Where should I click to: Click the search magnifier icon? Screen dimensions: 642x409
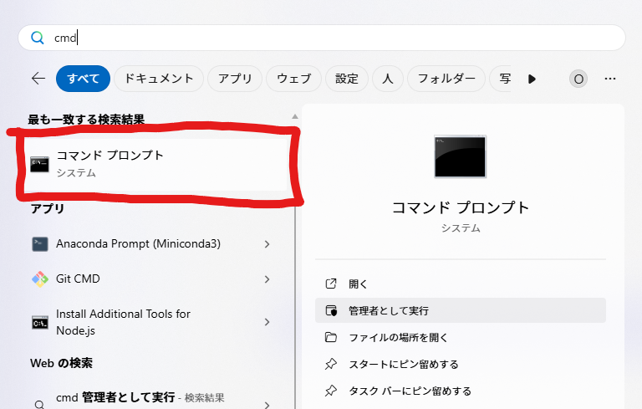click(38, 38)
